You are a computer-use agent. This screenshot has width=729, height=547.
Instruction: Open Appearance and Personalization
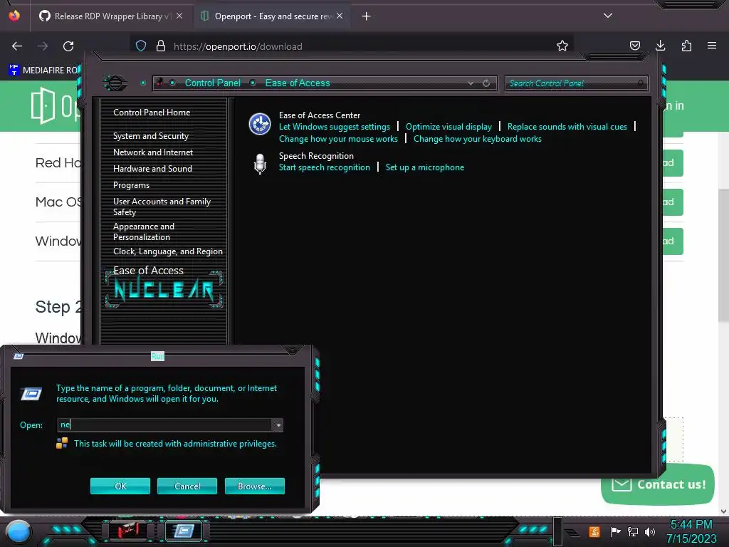pos(144,231)
